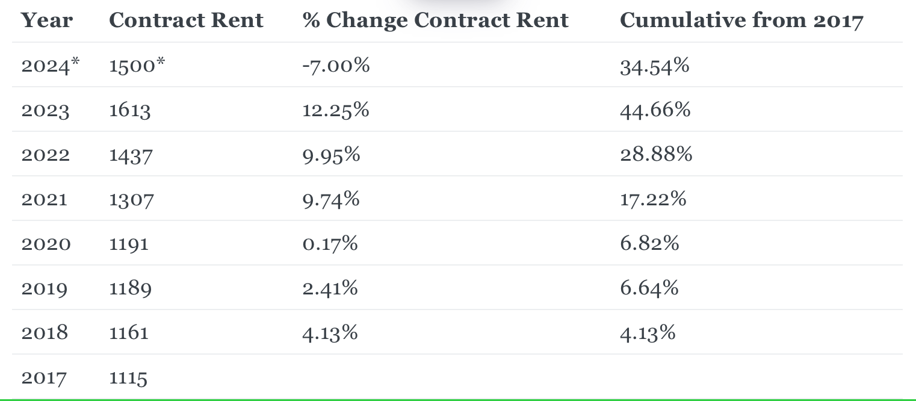Select the 28.88% cumulative value
The width and height of the screenshot is (916, 401).
(x=656, y=155)
